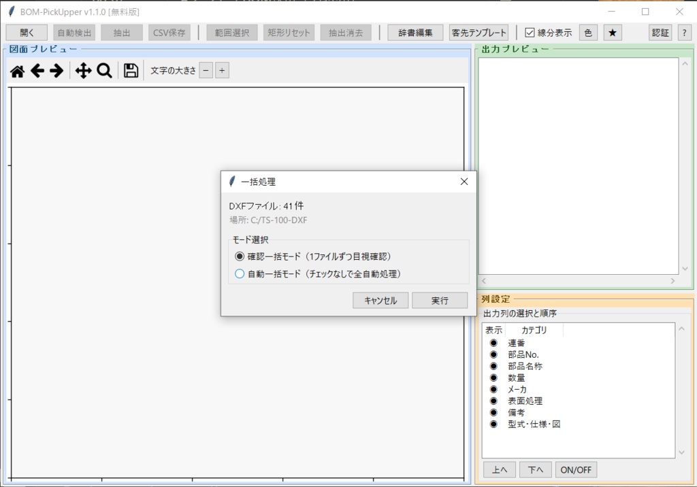Click output preview scrollbar down arrow
Screen dimensions: 697x487
pyautogui.click(x=685, y=269)
